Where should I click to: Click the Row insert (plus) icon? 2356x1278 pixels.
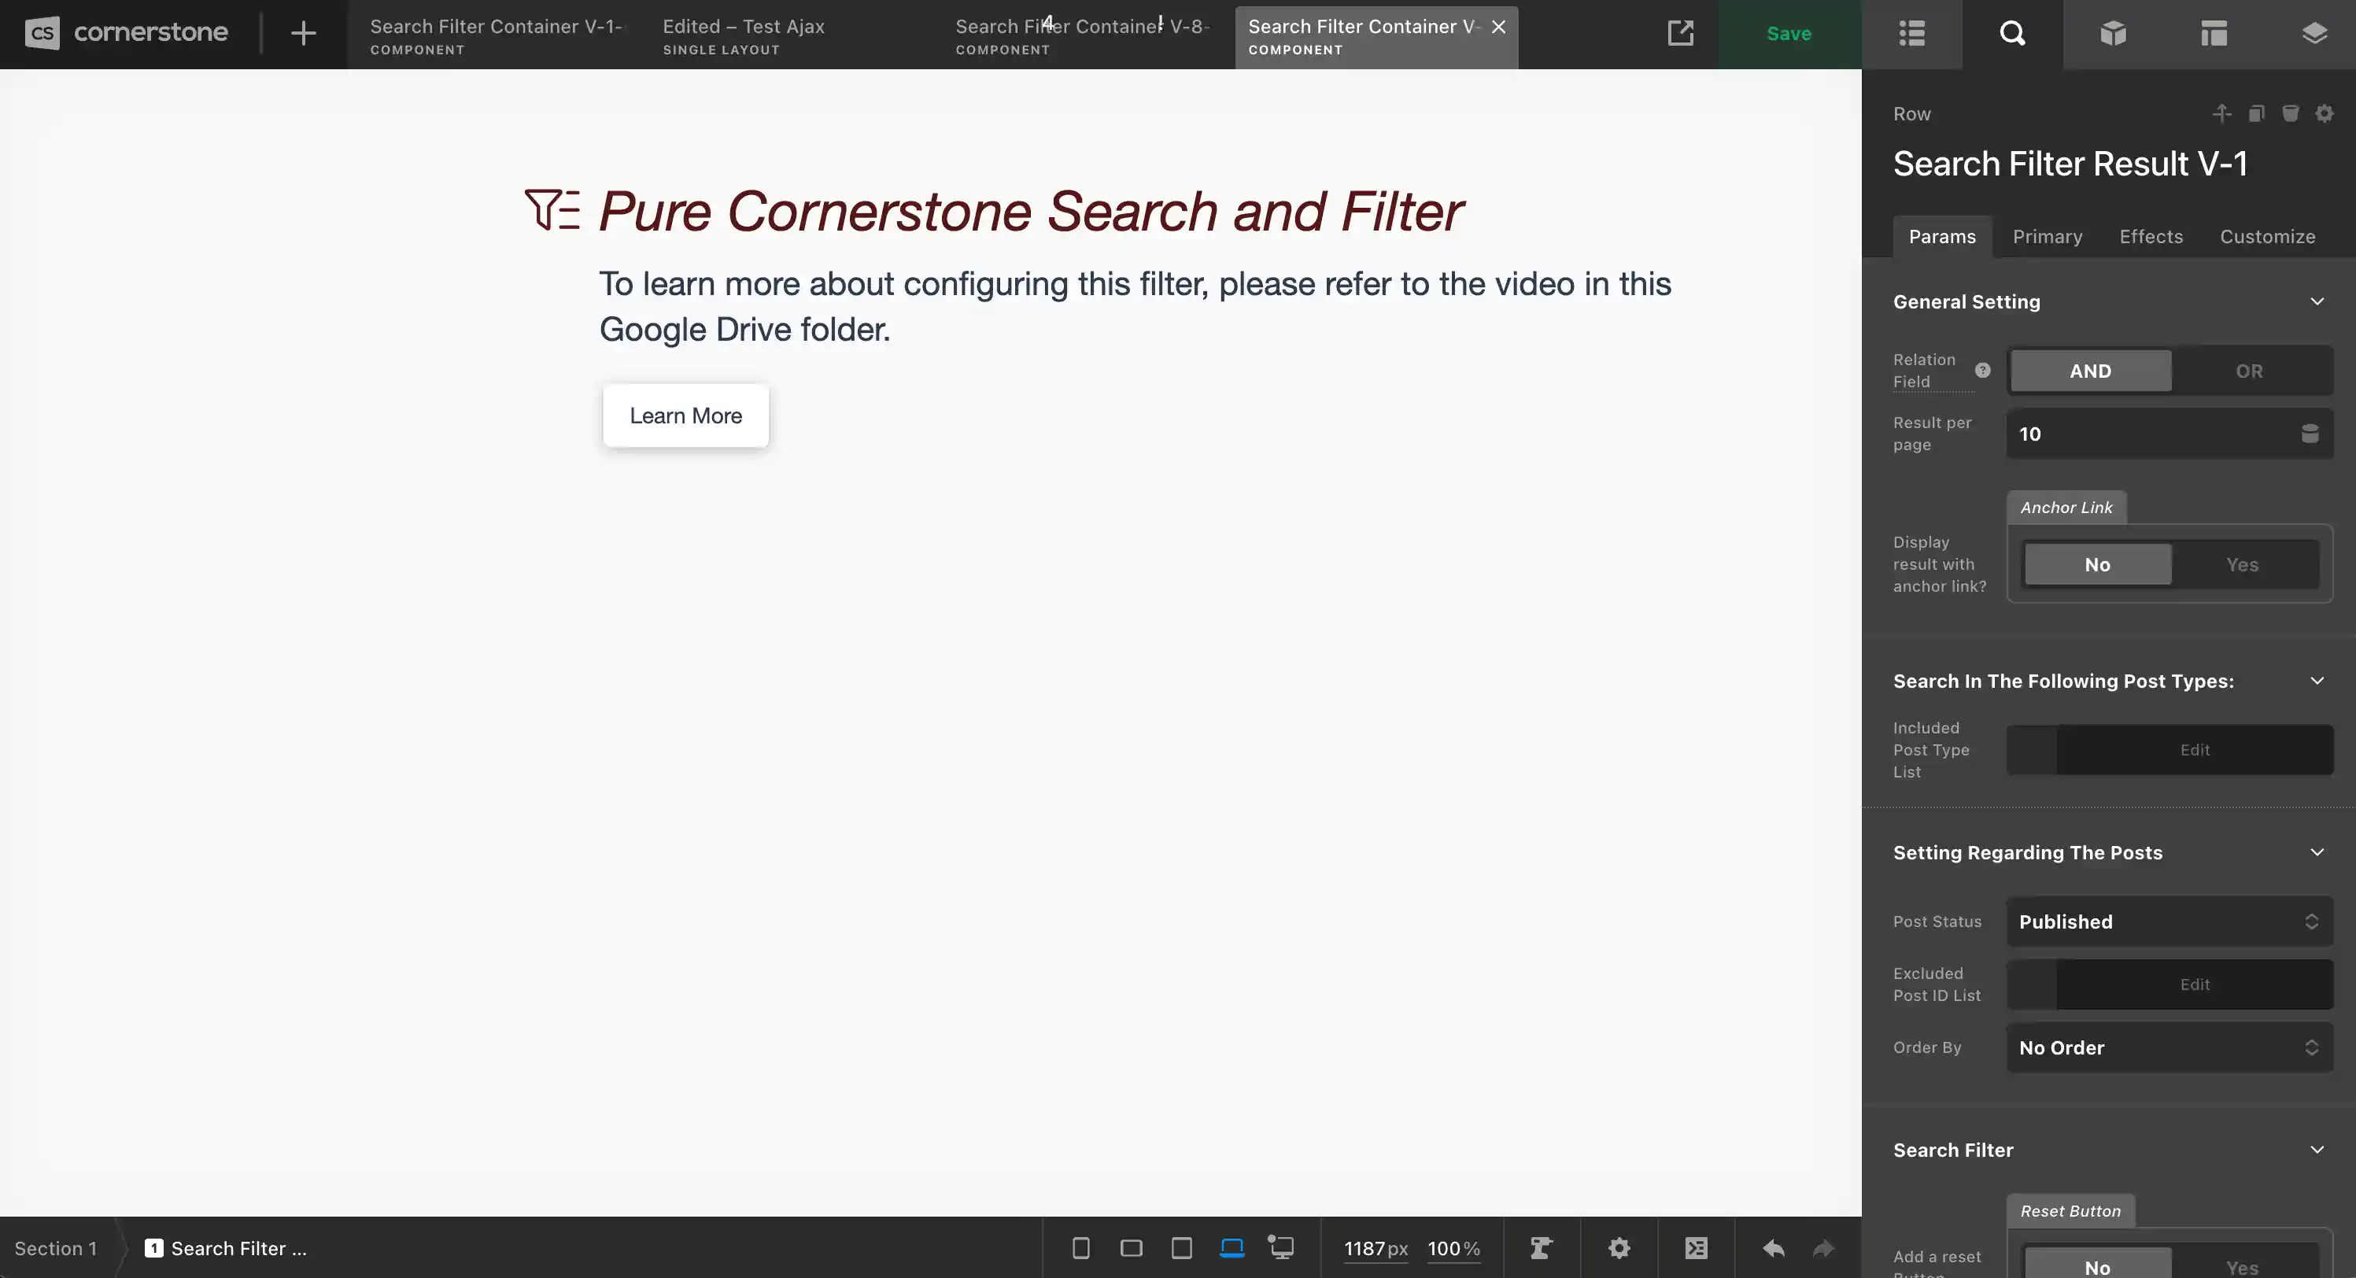click(x=2221, y=113)
